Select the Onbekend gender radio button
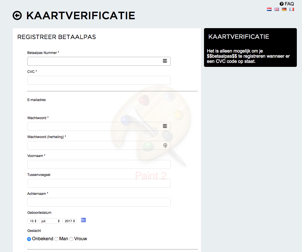 pos(29,239)
